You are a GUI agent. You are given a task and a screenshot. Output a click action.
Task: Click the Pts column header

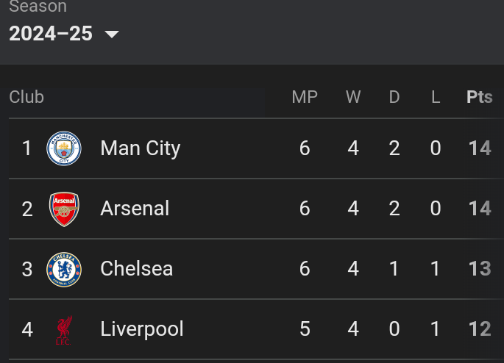(x=479, y=97)
